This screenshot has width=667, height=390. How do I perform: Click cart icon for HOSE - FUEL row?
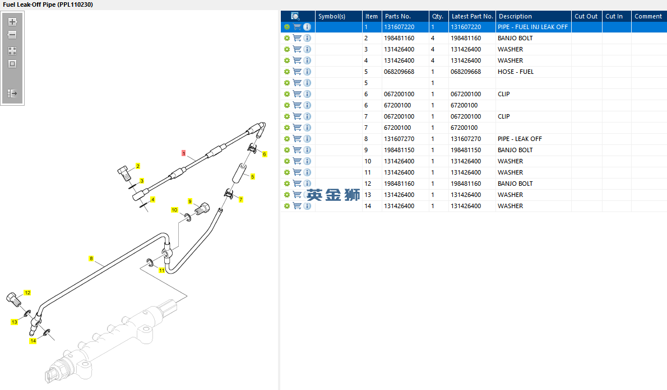click(x=297, y=72)
